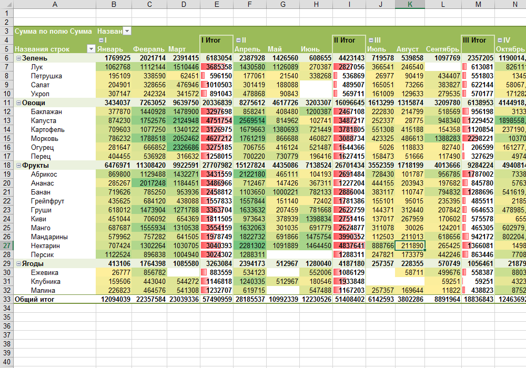Collapse the Зелень row group

coord(19,58)
